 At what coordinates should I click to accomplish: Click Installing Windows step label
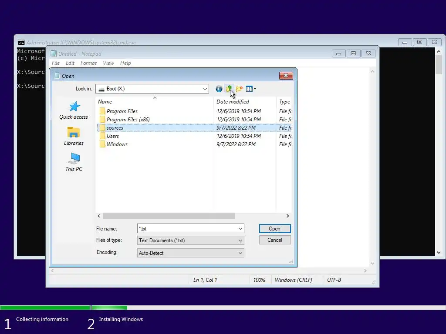(x=121, y=319)
